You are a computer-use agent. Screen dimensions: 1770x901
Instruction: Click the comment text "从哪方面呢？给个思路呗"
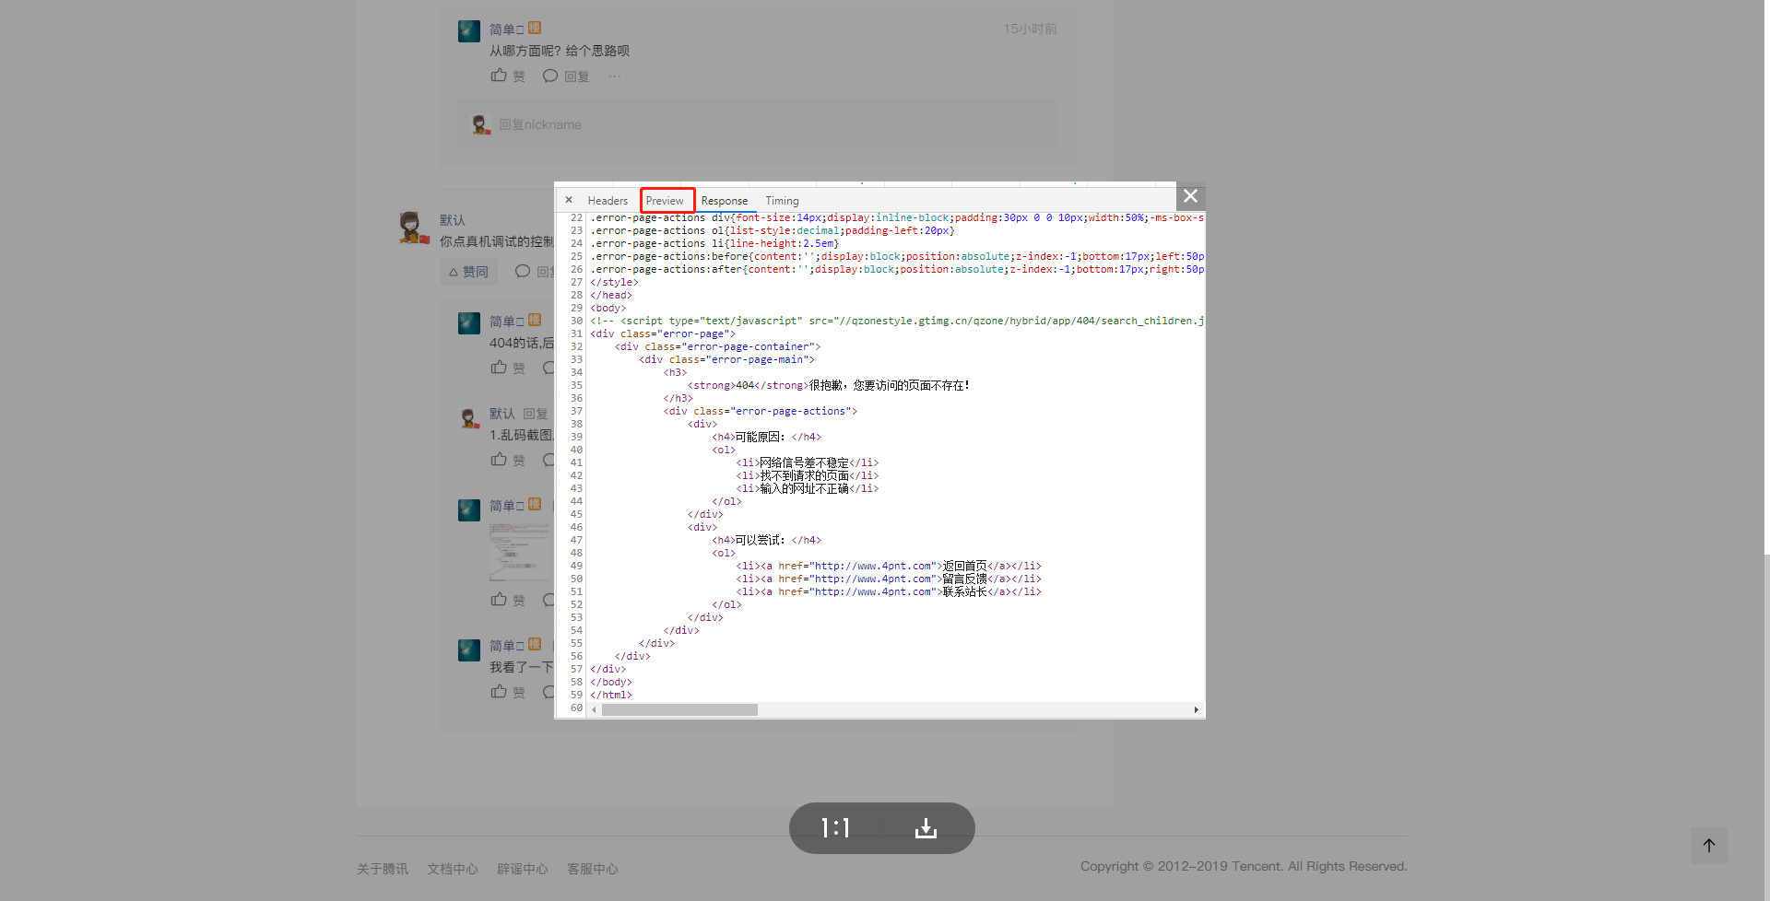560,51
